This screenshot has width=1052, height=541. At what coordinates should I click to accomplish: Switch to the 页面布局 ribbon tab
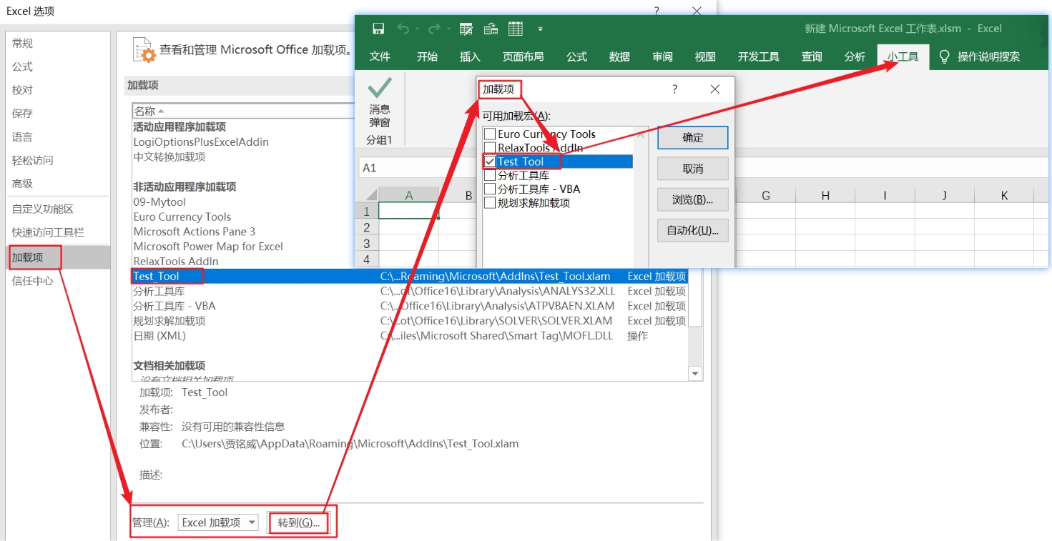pos(523,57)
